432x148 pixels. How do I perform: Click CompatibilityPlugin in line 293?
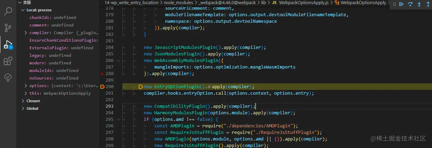point(180,106)
